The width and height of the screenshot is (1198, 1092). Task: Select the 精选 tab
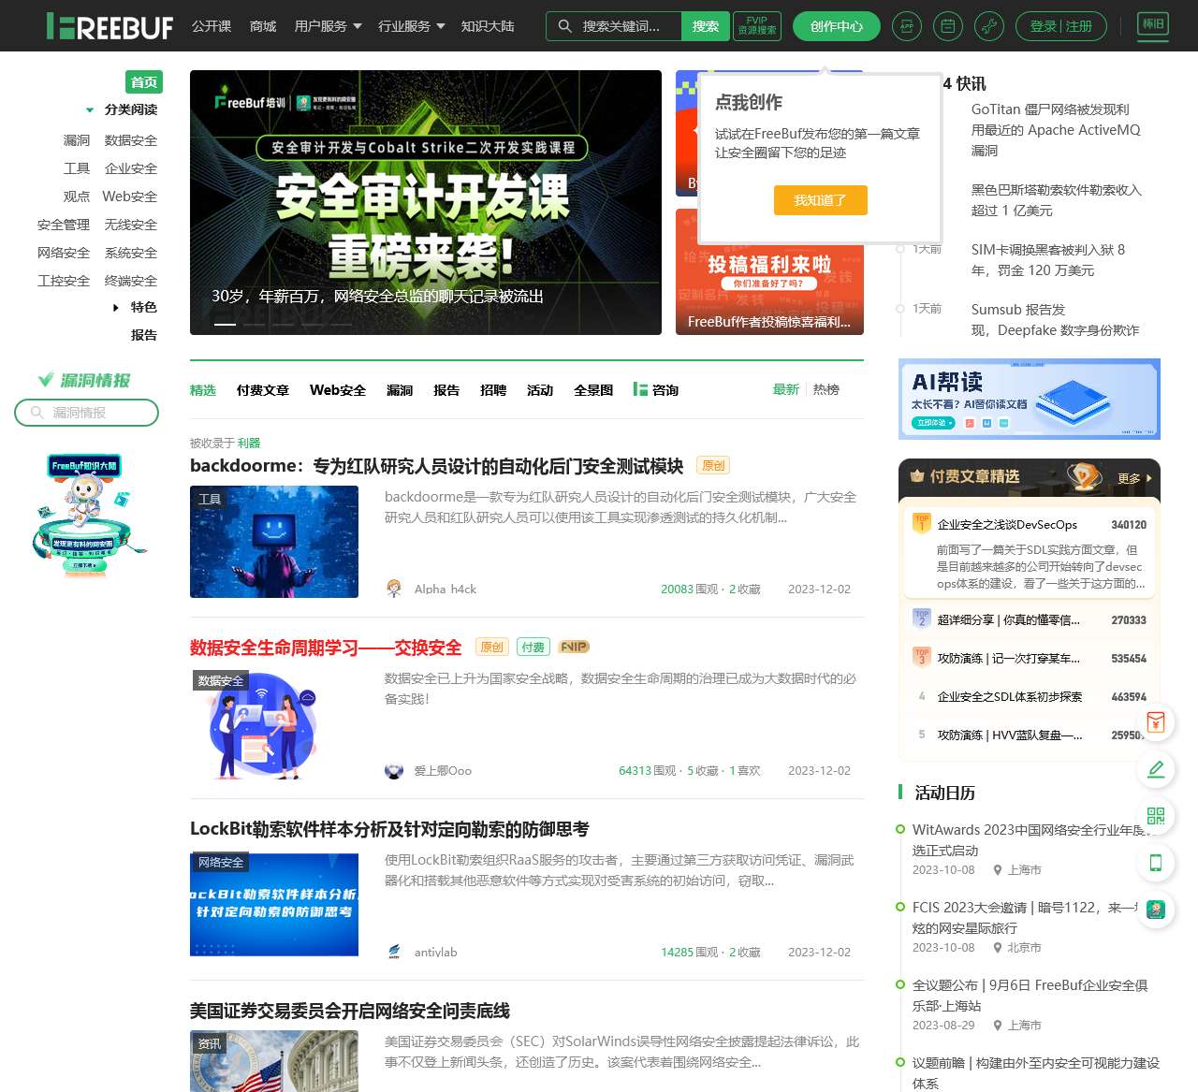point(203,390)
